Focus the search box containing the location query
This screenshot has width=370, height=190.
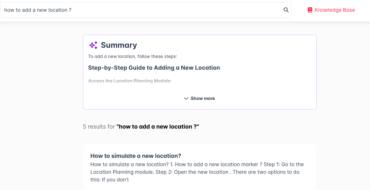click(x=145, y=10)
